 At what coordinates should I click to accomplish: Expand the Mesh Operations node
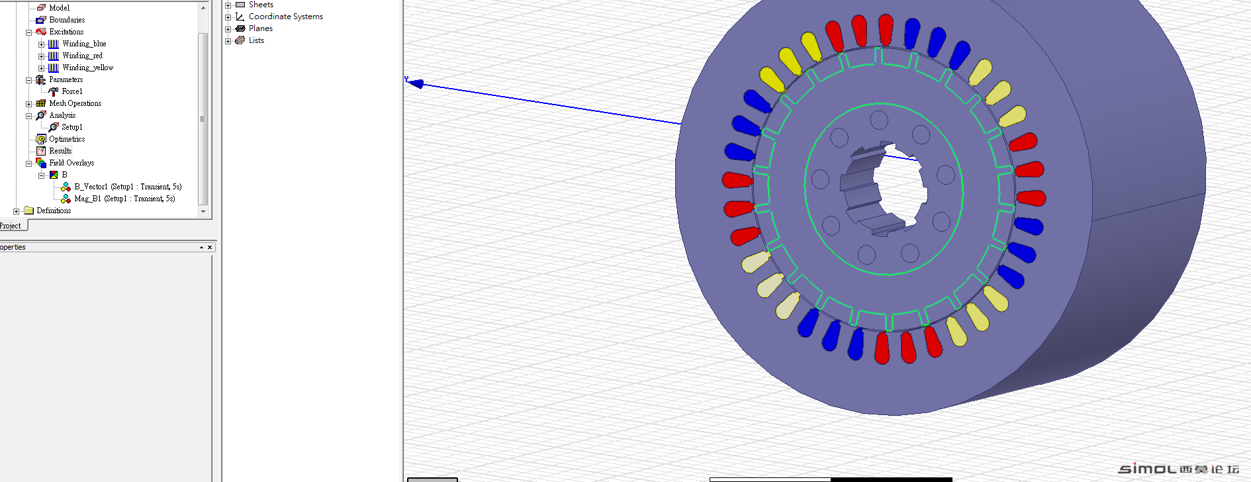click(28, 104)
